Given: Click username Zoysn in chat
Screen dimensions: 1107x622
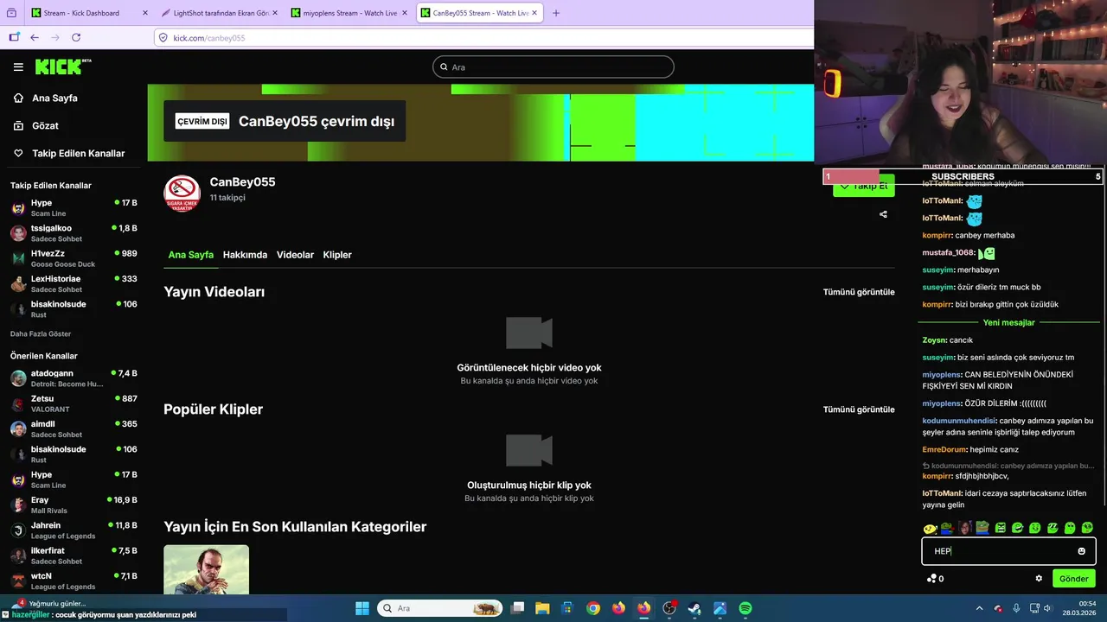Looking at the screenshot, I should click(x=934, y=340).
